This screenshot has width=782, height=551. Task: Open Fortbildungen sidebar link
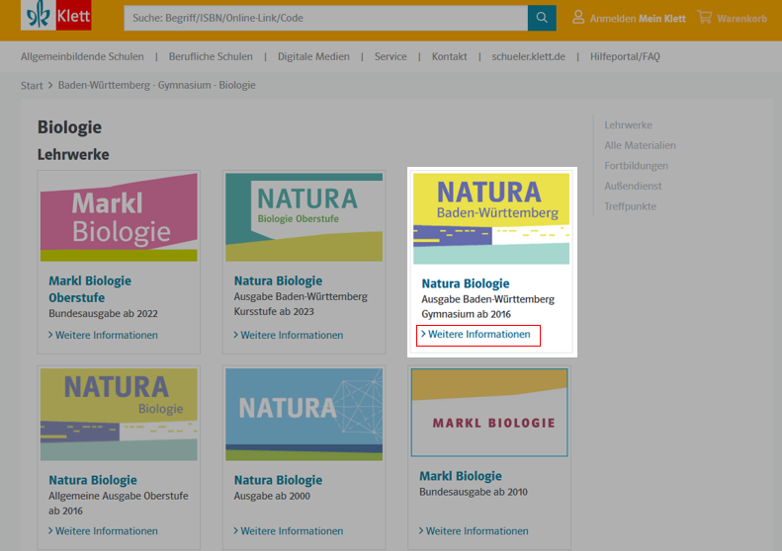(636, 166)
